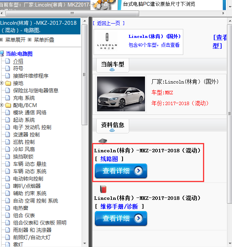Viewport: 232px width, 247px height.
Task: Click the page icon beside 前照灯/自动大灯
Action: click(8, 237)
